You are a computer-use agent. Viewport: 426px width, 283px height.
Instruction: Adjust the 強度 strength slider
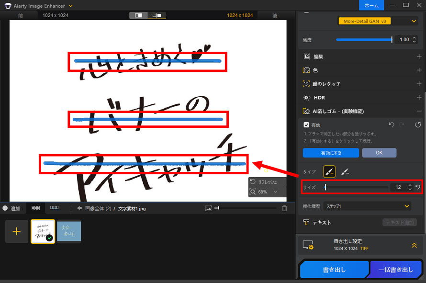[364, 40]
